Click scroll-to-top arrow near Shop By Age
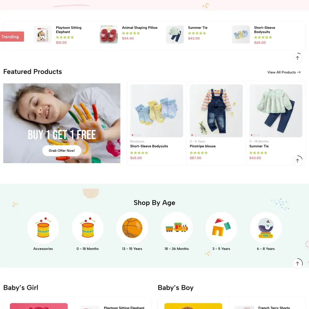 [297, 264]
